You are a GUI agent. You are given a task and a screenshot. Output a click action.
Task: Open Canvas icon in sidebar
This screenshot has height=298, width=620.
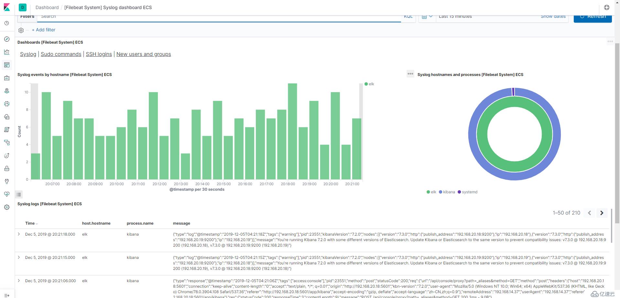point(7,78)
